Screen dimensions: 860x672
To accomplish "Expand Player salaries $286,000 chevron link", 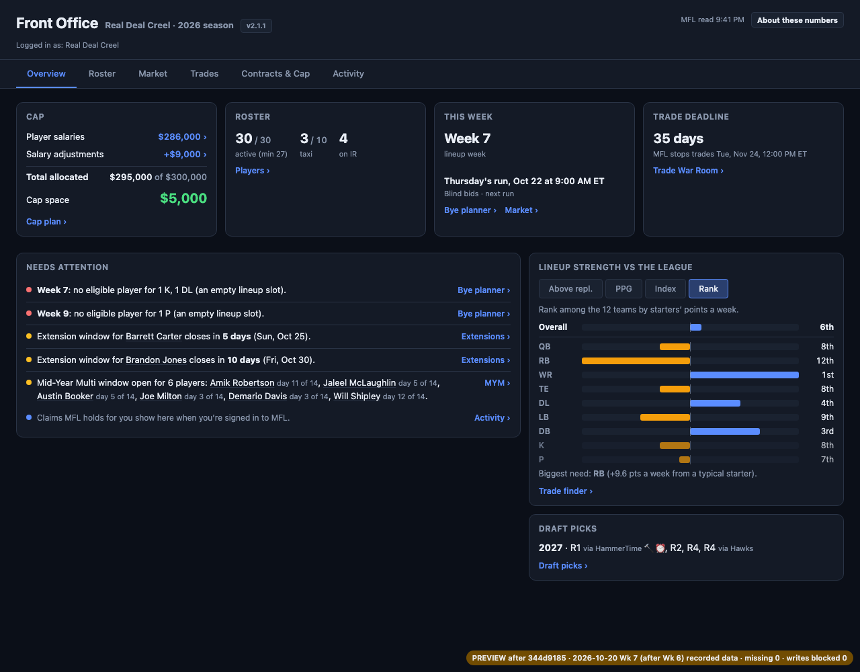I will point(182,136).
